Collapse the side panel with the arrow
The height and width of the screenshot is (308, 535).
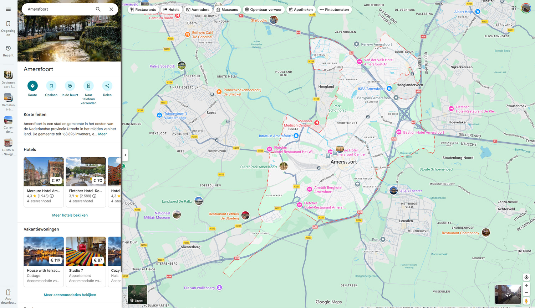(x=125, y=155)
